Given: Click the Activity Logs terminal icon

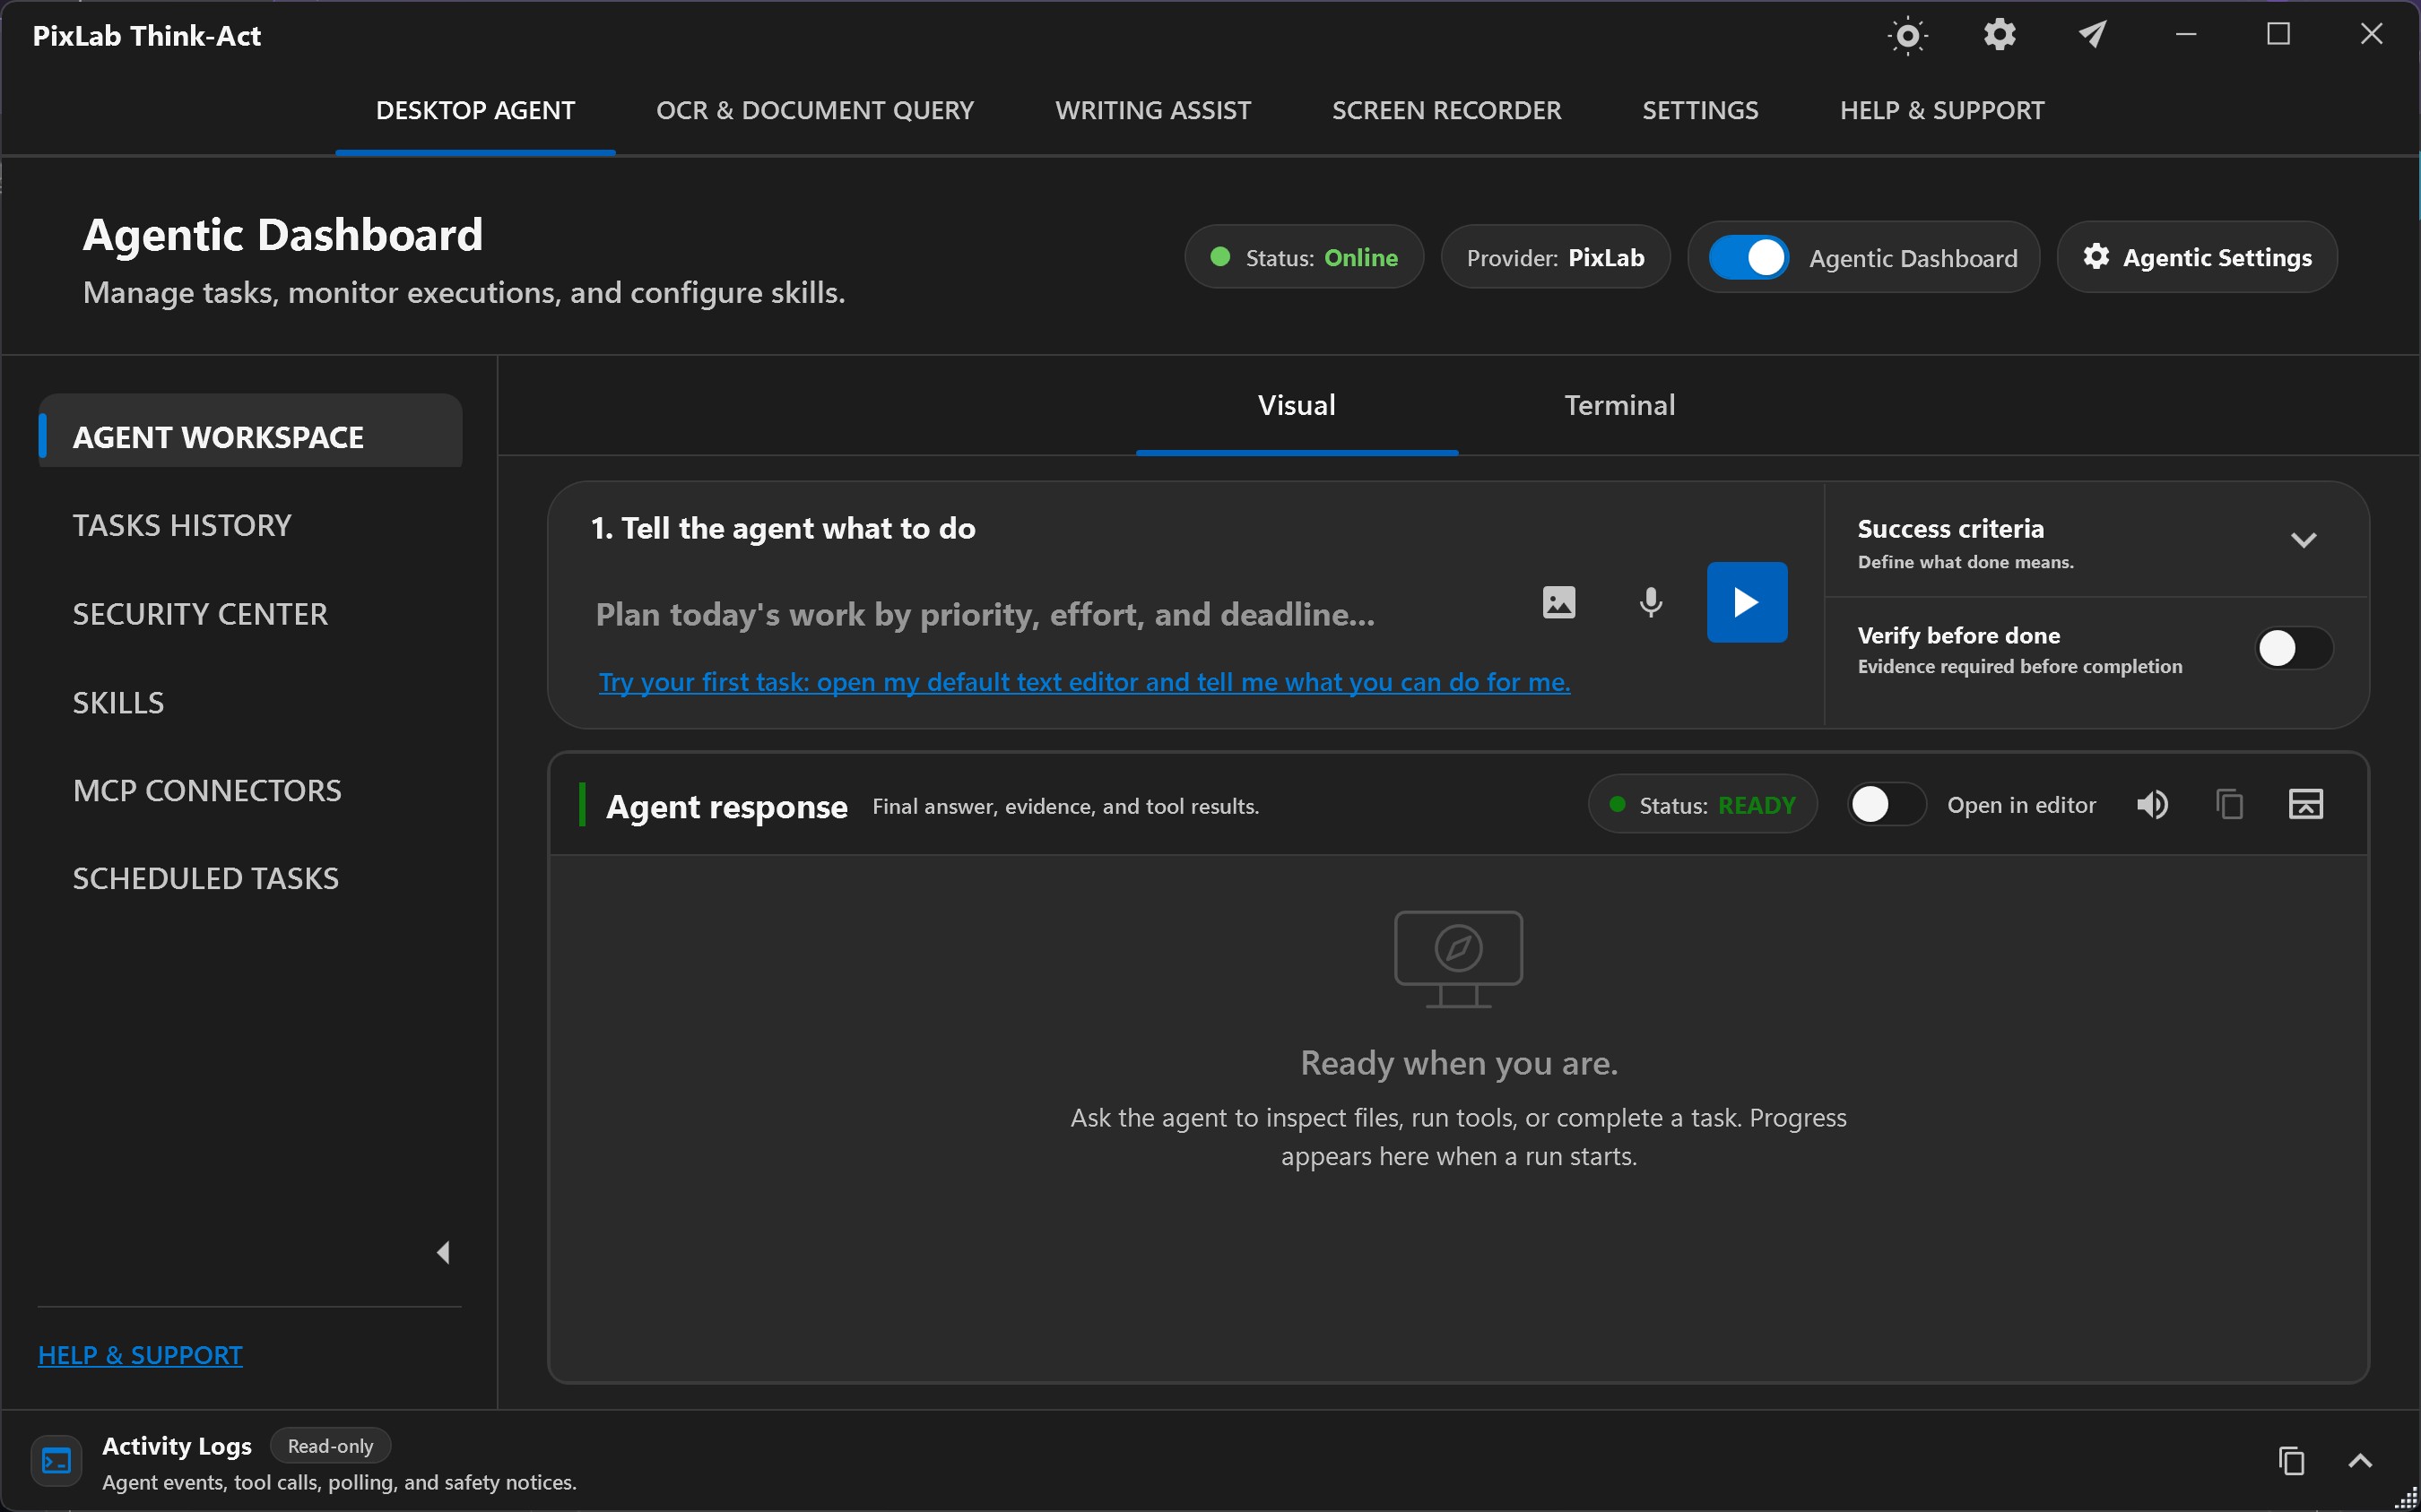Looking at the screenshot, I should [56, 1461].
